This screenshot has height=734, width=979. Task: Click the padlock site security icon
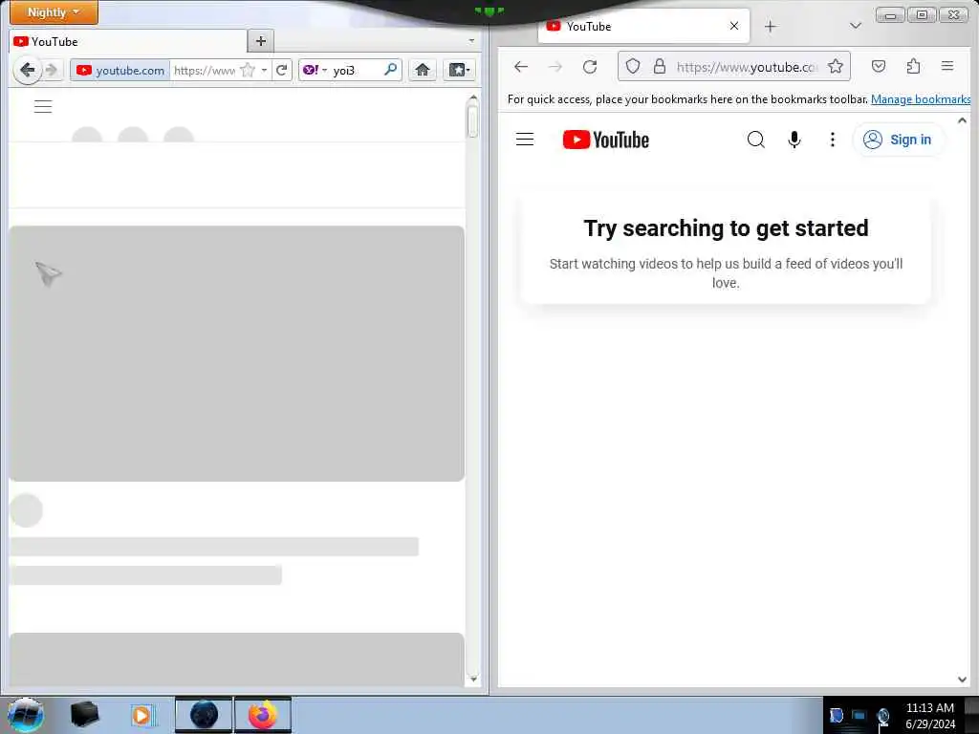click(660, 66)
